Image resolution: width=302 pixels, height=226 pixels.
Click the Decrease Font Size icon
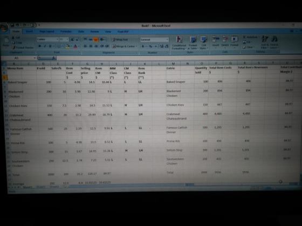coord(77,39)
